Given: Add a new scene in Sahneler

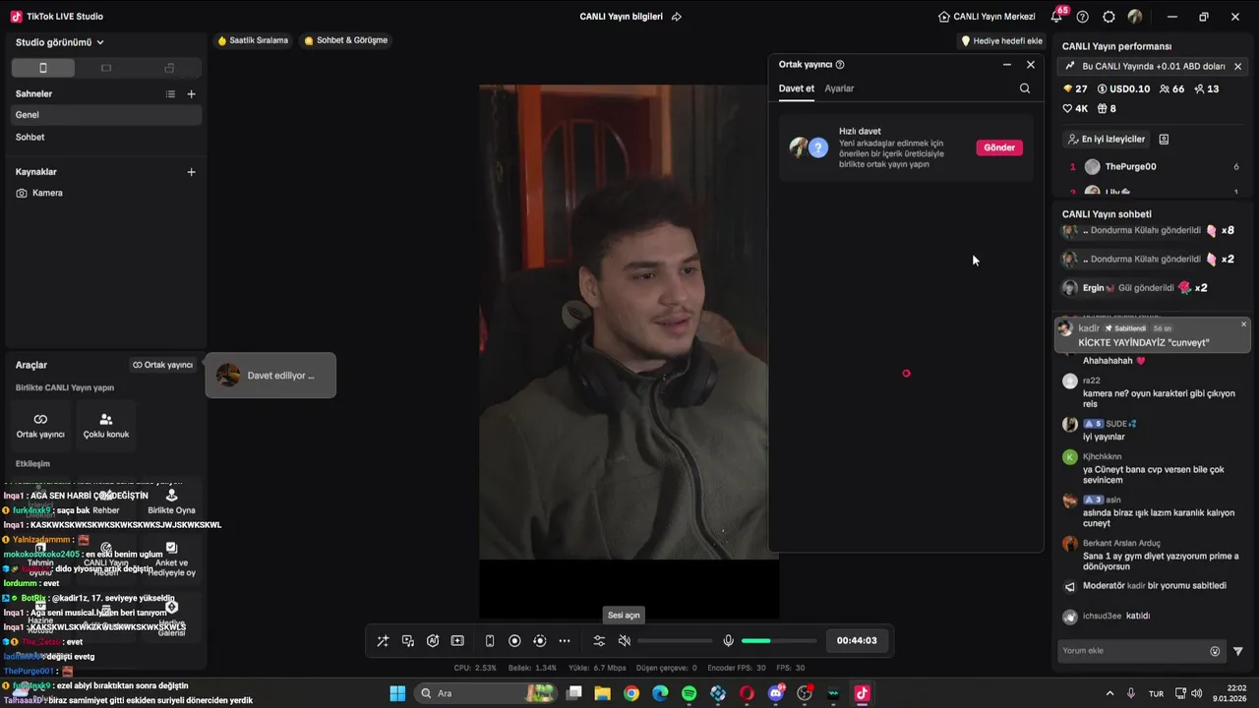Looking at the screenshot, I should (191, 94).
